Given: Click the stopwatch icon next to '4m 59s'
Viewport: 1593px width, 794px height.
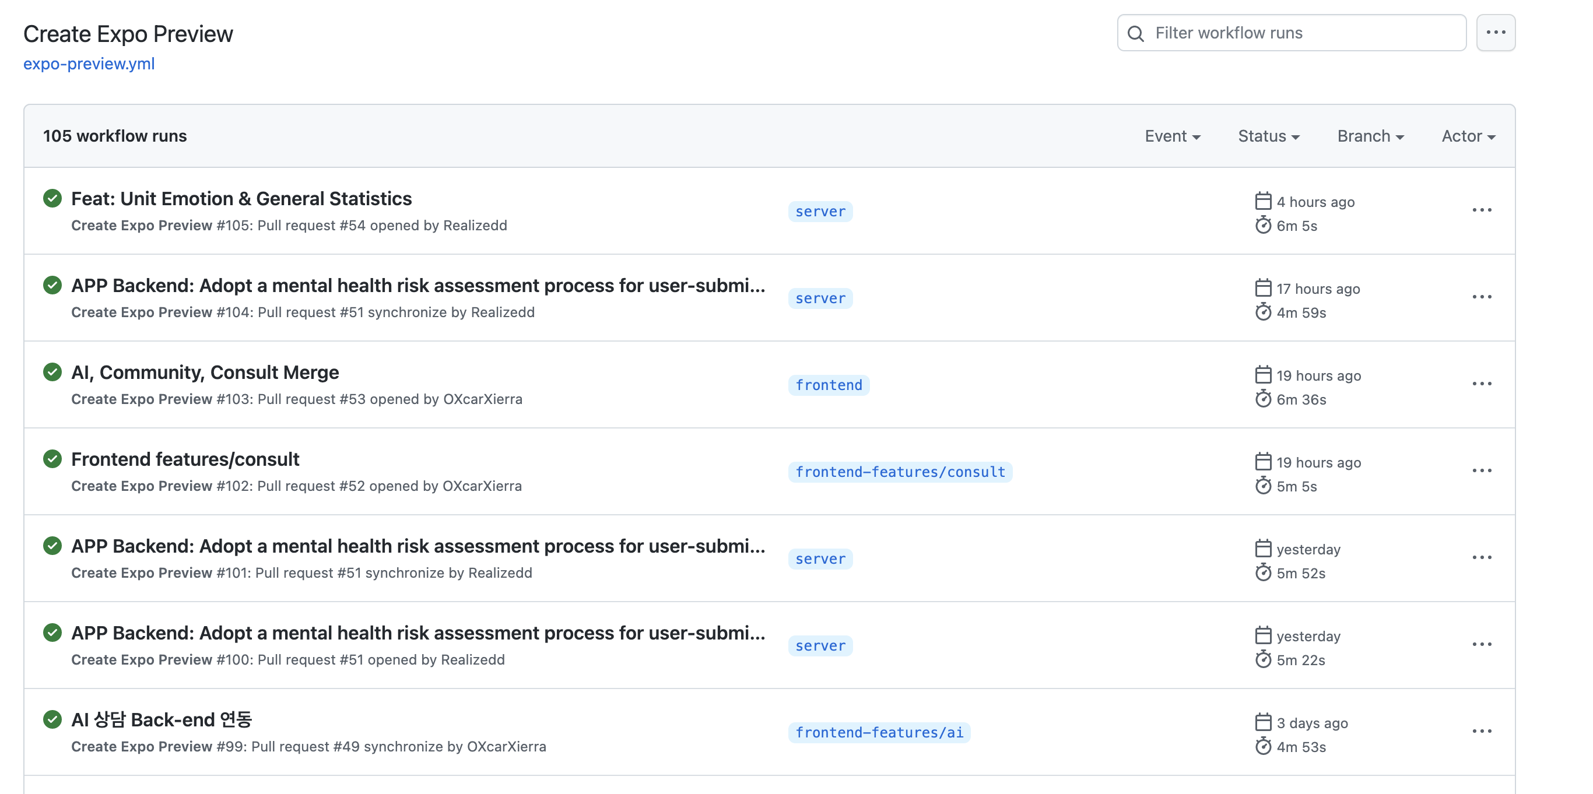Looking at the screenshot, I should [x=1263, y=313].
